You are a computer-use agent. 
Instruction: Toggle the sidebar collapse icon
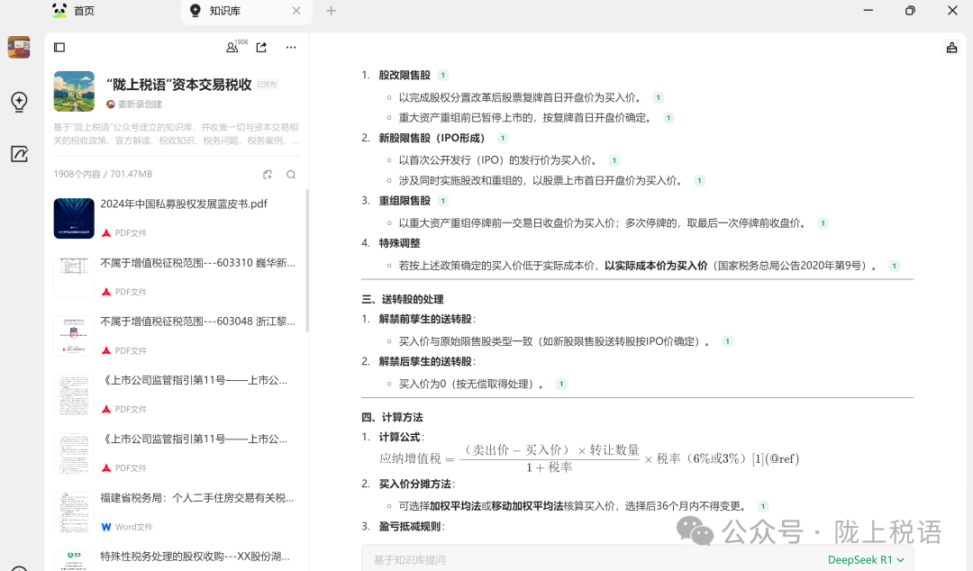click(x=59, y=48)
